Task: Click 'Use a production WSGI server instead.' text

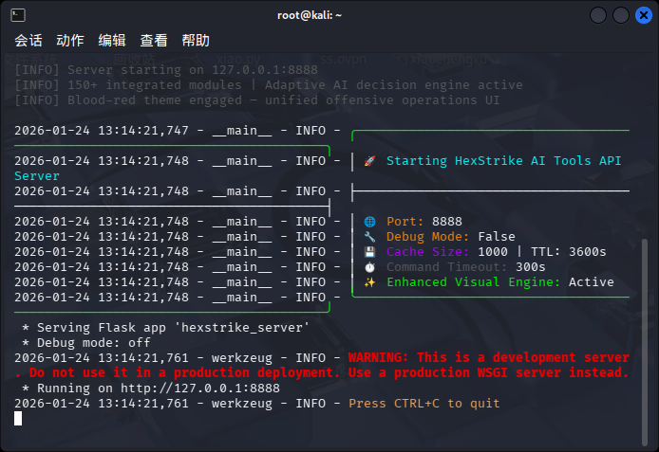Action: [489, 372]
